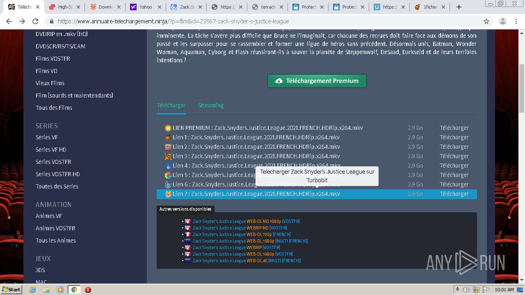Open Series VOSTFR HD in the sidebar
Screen dimensions: 525x295
pos(58,174)
